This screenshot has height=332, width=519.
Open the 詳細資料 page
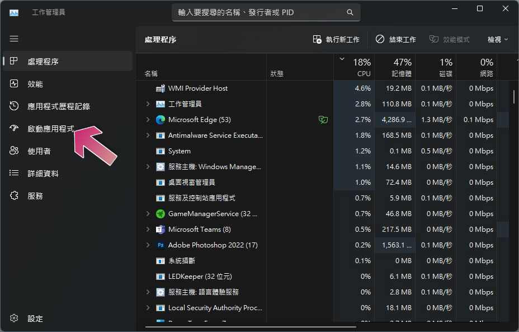[68, 174]
